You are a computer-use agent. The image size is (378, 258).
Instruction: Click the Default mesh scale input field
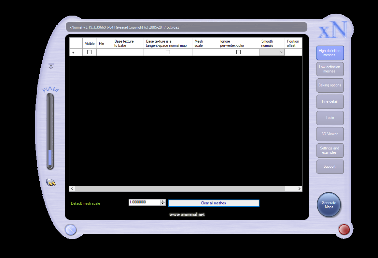[x=145, y=202]
